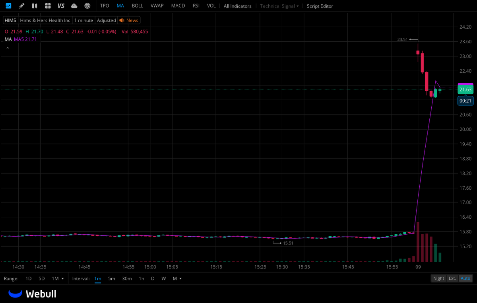Open the 1M range dropdown
Screen dimensions: 477x303
tap(58, 278)
